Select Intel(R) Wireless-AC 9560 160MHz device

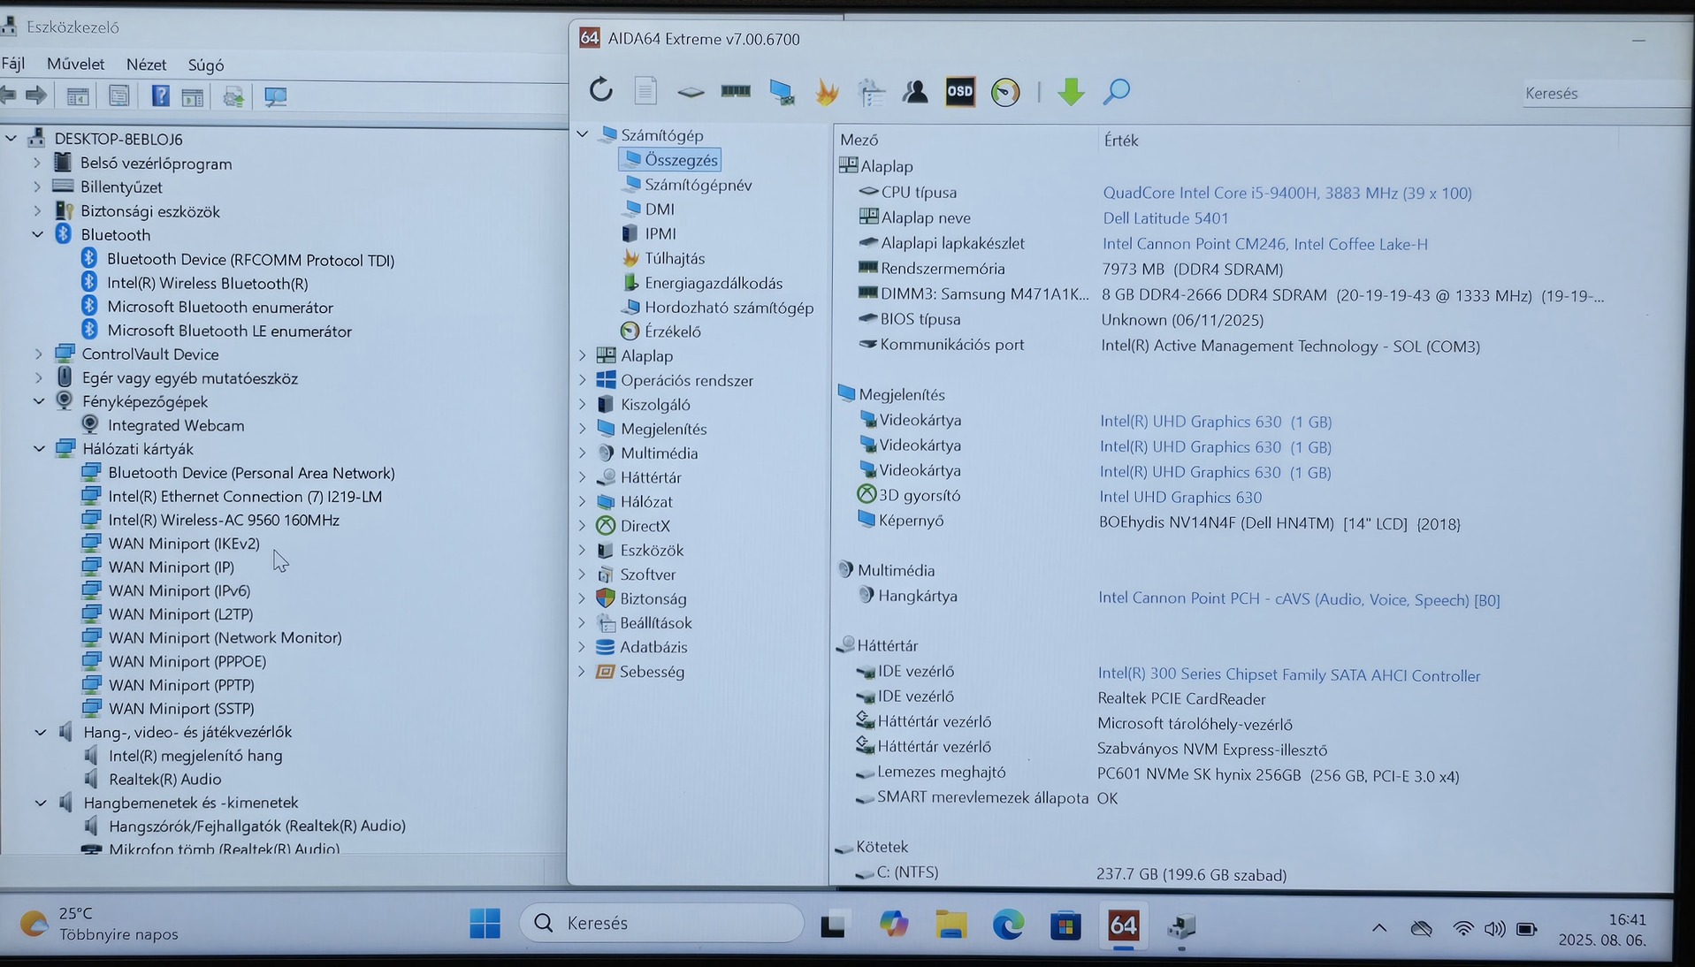click(x=224, y=520)
